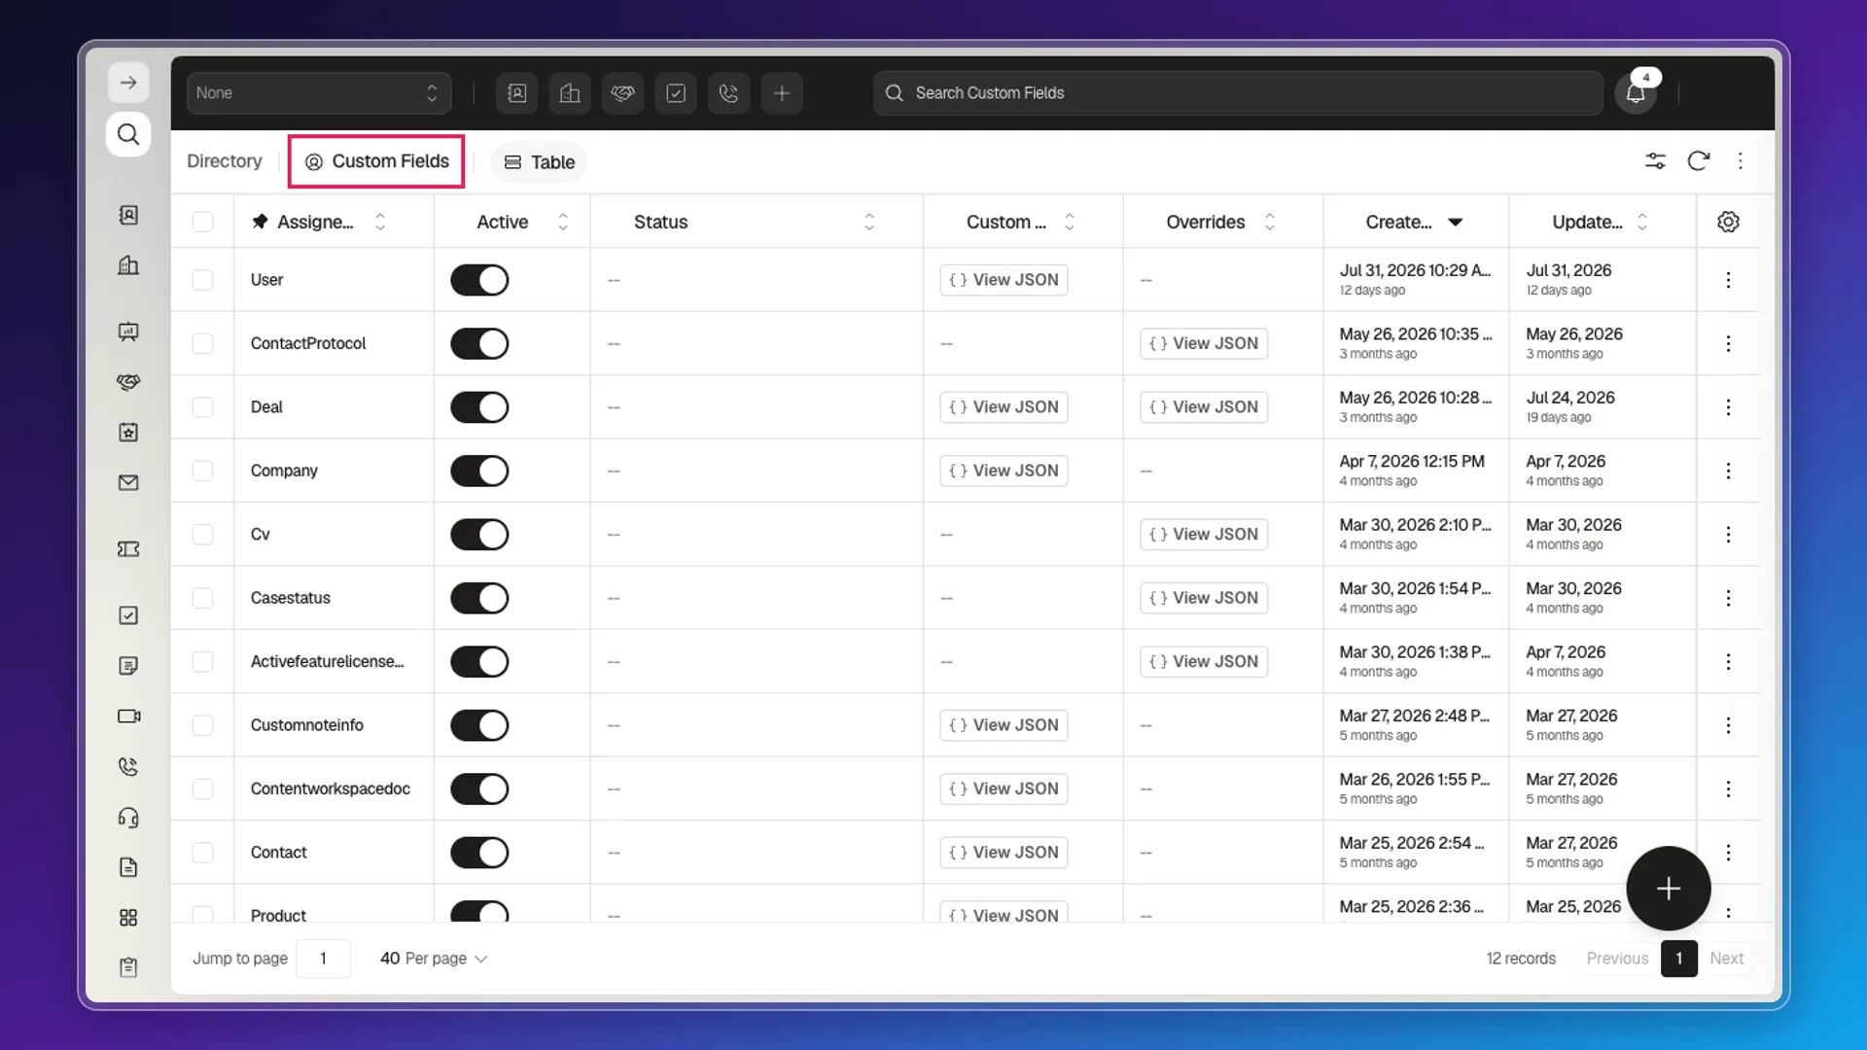Click the plus icon in the top toolbar
1867x1050 pixels.
(x=782, y=93)
